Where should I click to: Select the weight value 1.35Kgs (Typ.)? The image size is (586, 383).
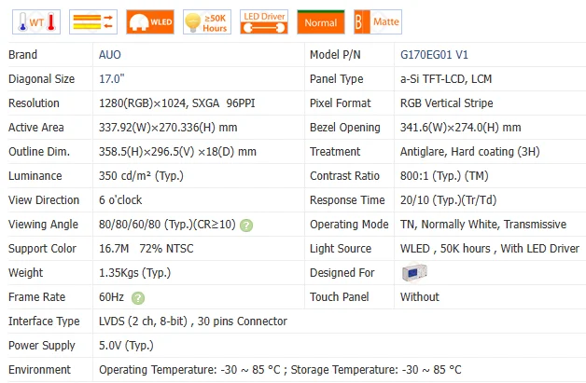click(134, 273)
